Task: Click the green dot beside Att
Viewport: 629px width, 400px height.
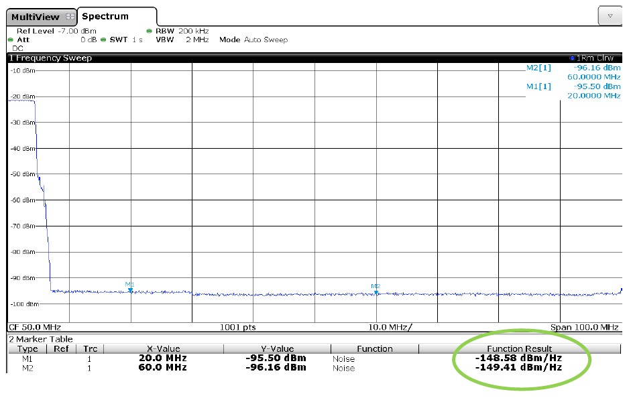Action: [11, 40]
